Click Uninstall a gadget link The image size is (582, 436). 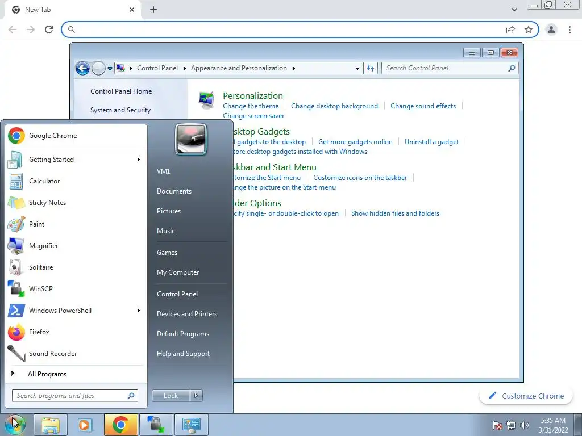pos(432,142)
